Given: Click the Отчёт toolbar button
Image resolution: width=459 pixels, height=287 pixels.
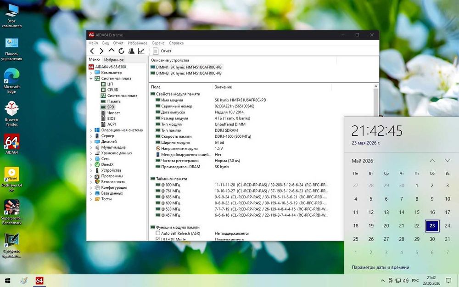Looking at the screenshot, I should click(162, 51).
